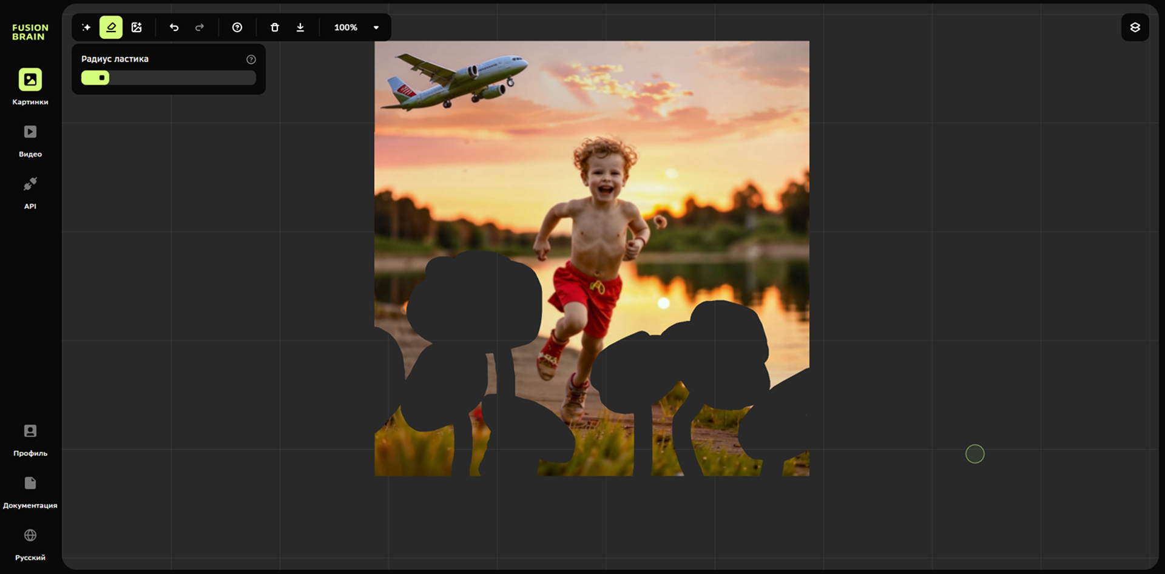Undo the last action
The width and height of the screenshot is (1165, 574).
pos(174,27)
